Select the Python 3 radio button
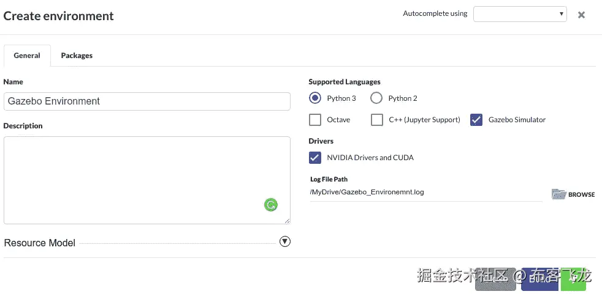 315,98
